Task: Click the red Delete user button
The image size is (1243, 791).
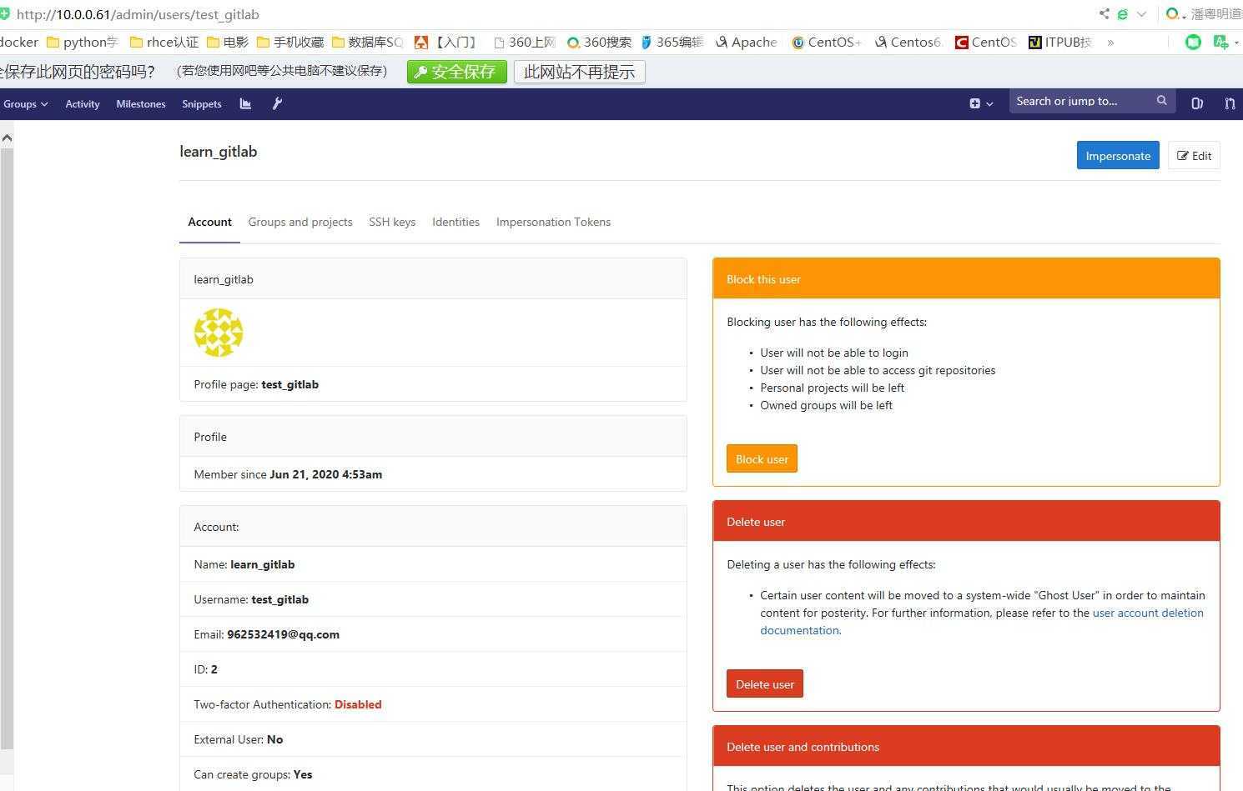Action: point(765,683)
